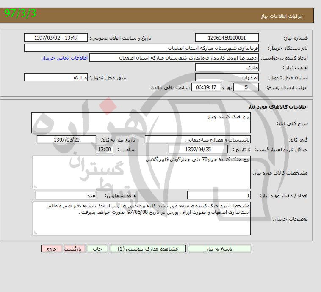This screenshot has width=321, height=292.
Task: Click the نام دستگاه خریدار field
Action: tap(141, 48)
